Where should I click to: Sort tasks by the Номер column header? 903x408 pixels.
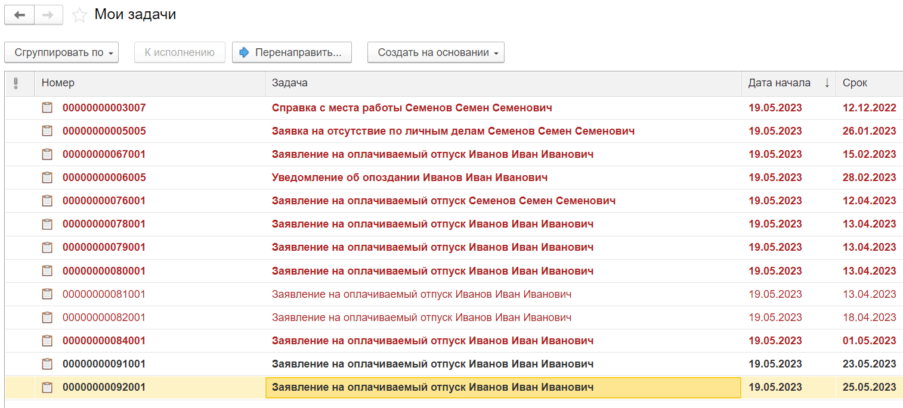click(150, 83)
